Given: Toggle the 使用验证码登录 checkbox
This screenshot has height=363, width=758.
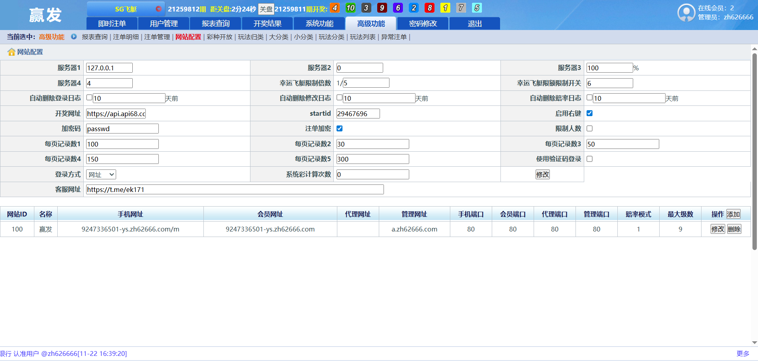Looking at the screenshot, I should click(x=589, y=159).
